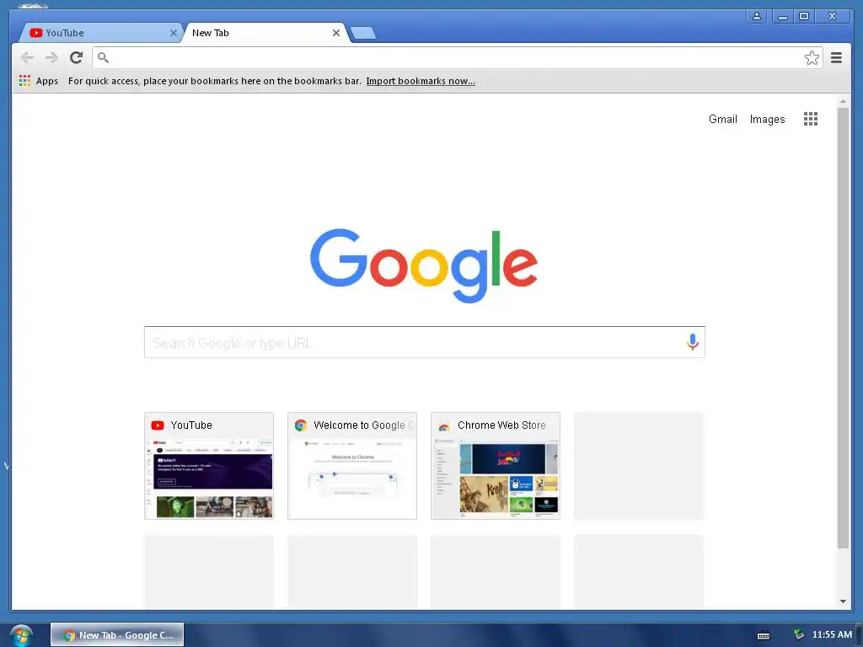Open the Chrome Web Store thumbnail
Viewport: 863px width, 647px height.
point(496,465)
